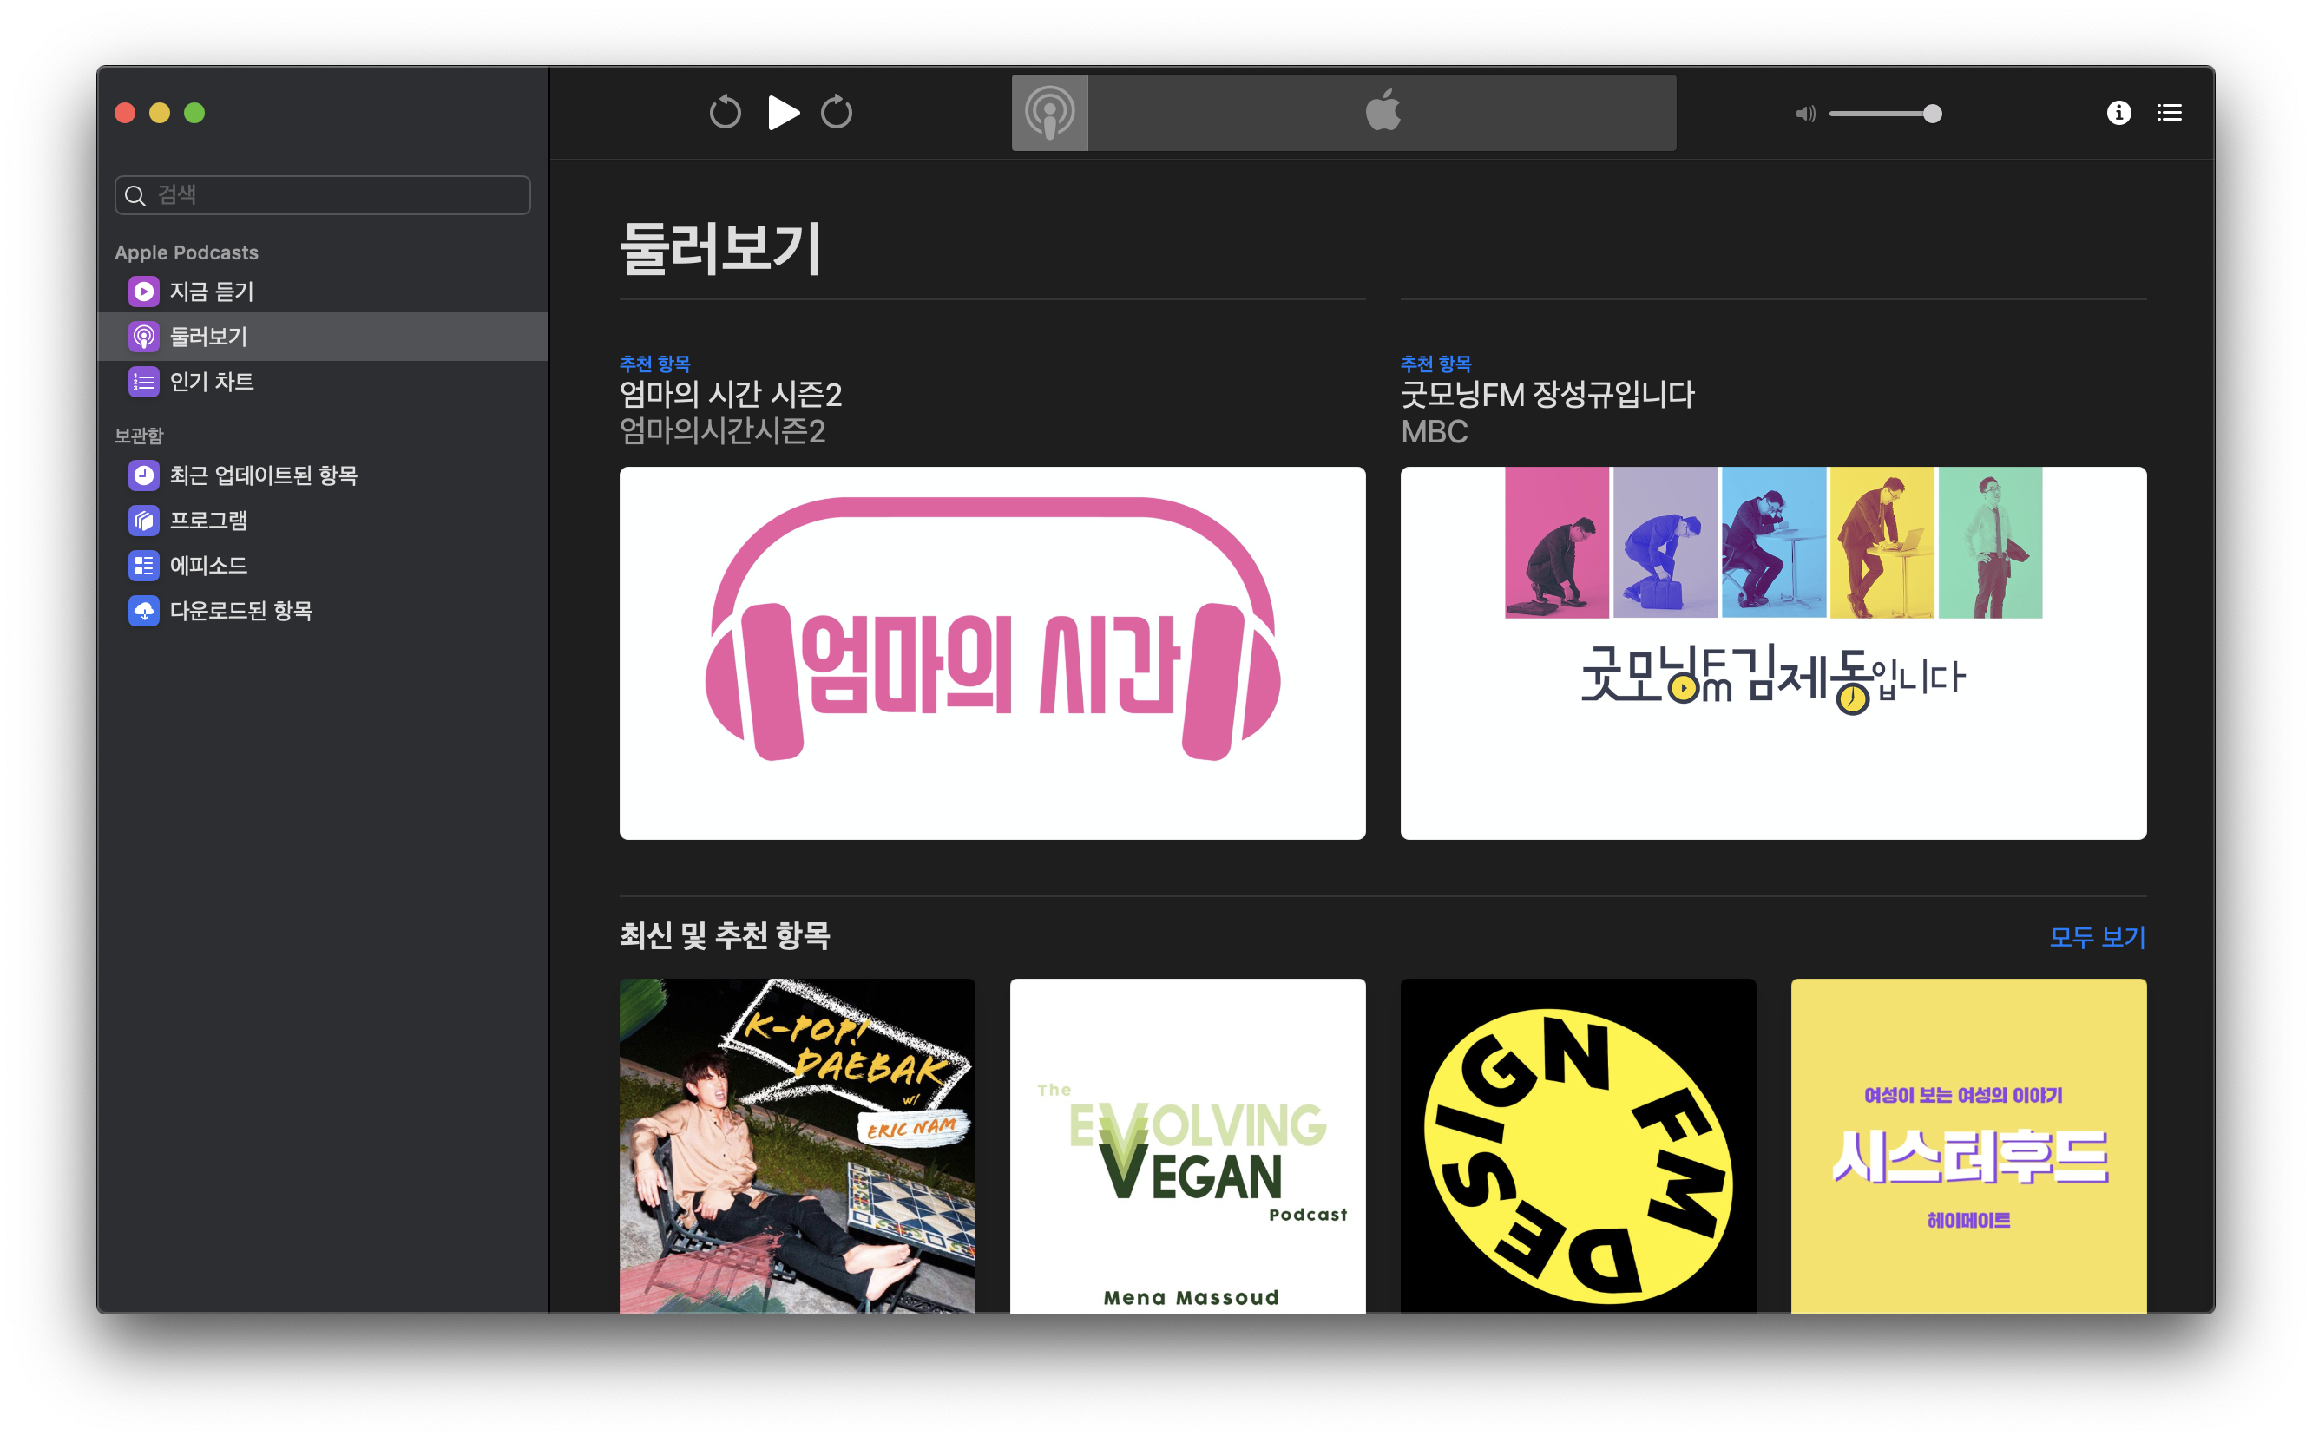2312x1442 pixels.
Task: Mute using the volume speaker icon
Action: 1804,114
